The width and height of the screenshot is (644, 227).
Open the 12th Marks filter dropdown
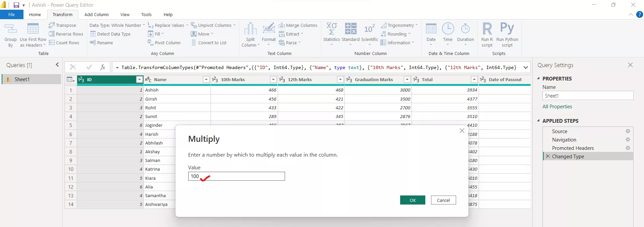340,79
